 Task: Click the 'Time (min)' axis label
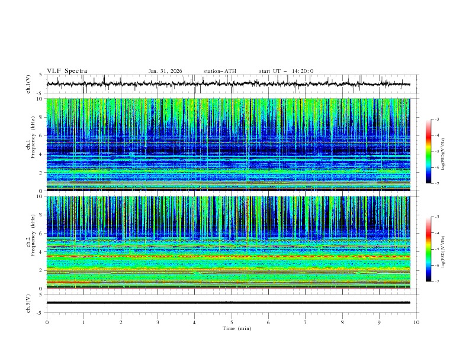[237, 328]
